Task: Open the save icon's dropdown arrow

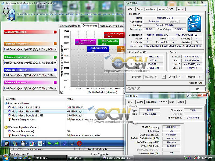Action: [x=27, y=144]
